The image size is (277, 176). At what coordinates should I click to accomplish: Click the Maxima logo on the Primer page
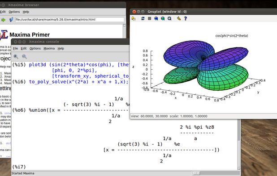pos(4,34)
